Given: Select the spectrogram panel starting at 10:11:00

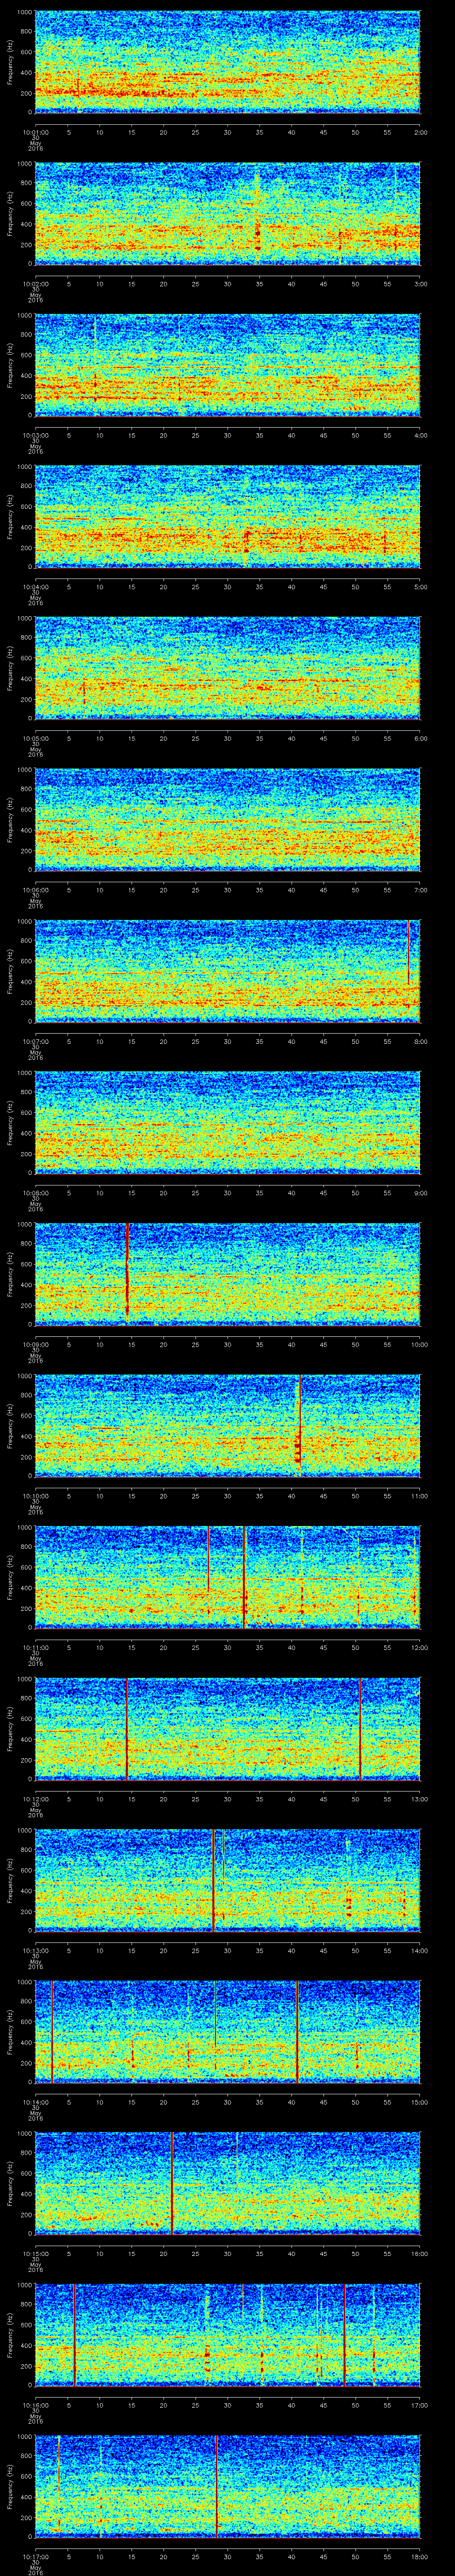Looking at the screenshot, I should (x=228, y=1578).
